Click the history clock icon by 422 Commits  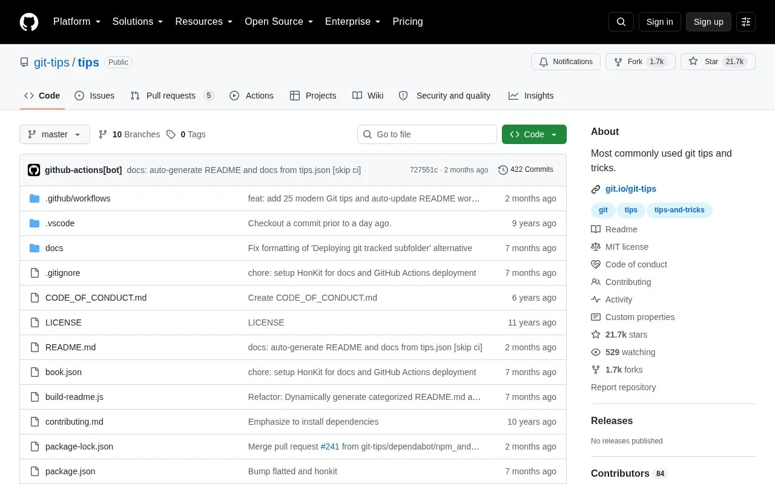503,170
